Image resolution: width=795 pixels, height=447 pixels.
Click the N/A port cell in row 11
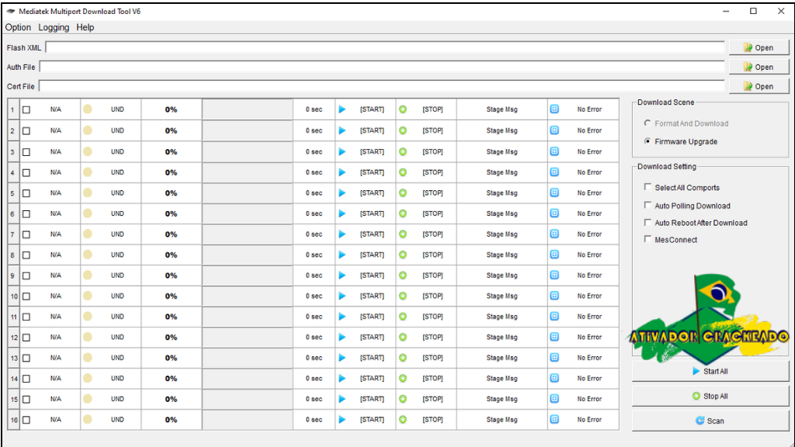(x=56, y=317)
